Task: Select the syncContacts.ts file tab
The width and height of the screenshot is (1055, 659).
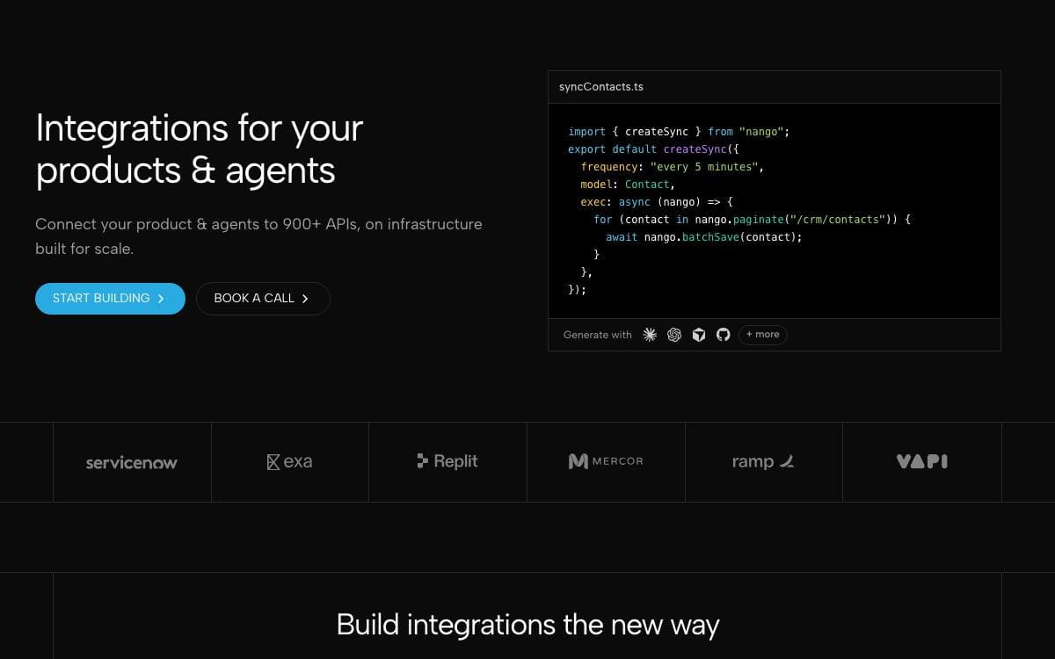Action: 601,87
